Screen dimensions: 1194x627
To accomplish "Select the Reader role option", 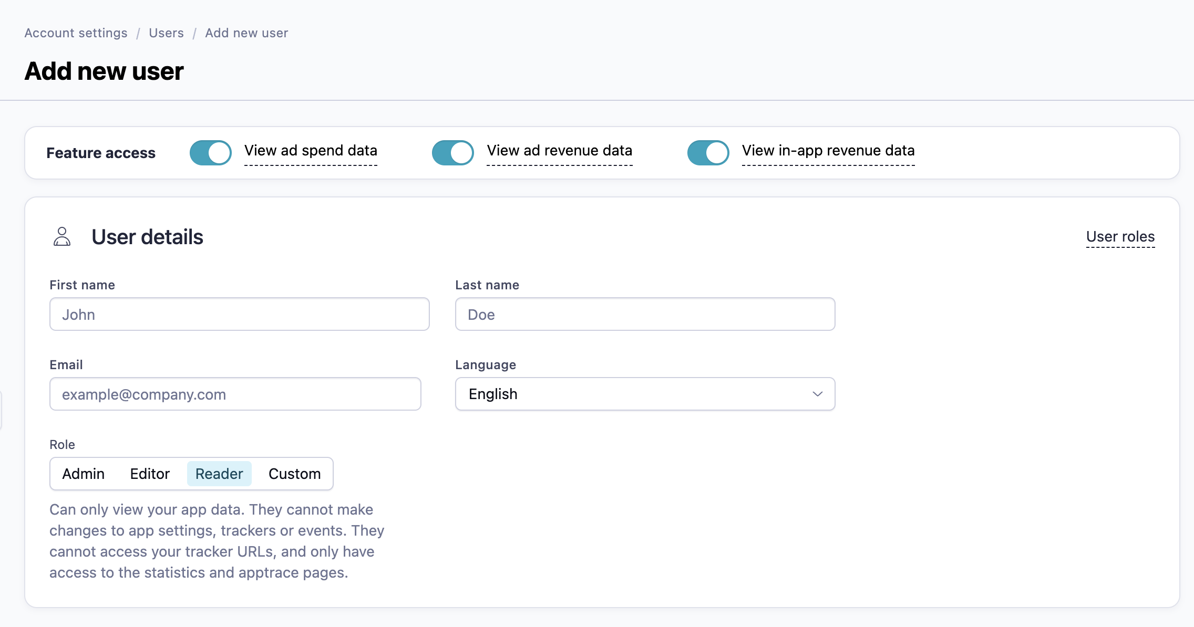I will click(x=219, y=474).
